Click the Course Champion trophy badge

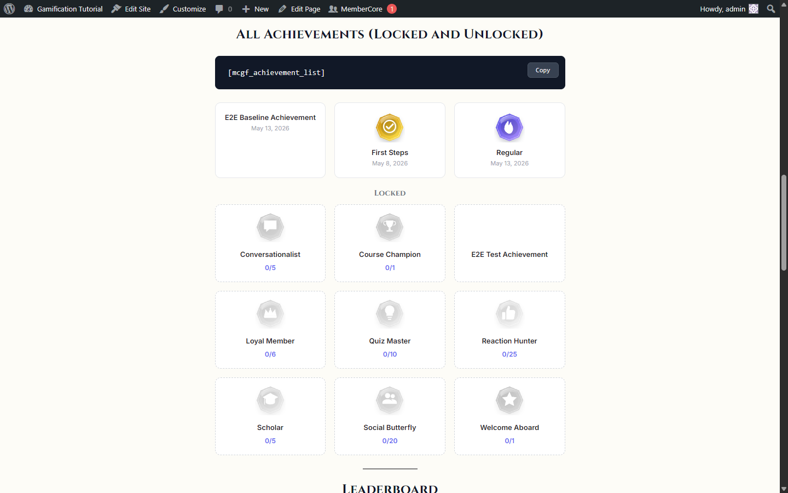pyautogui.click(x=390, y=227)
